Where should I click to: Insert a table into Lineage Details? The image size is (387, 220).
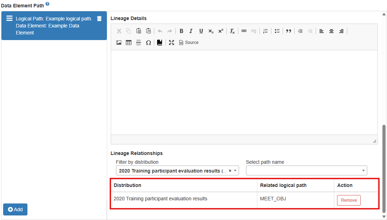point(129,43)
